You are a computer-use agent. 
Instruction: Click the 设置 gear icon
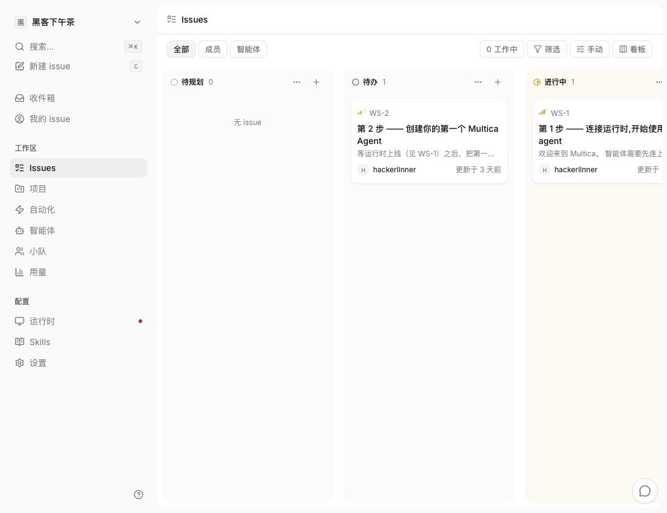coord(20,363)
